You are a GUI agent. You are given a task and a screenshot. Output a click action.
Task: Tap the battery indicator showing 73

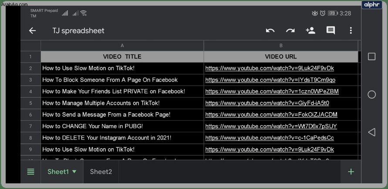coord(333,13)
